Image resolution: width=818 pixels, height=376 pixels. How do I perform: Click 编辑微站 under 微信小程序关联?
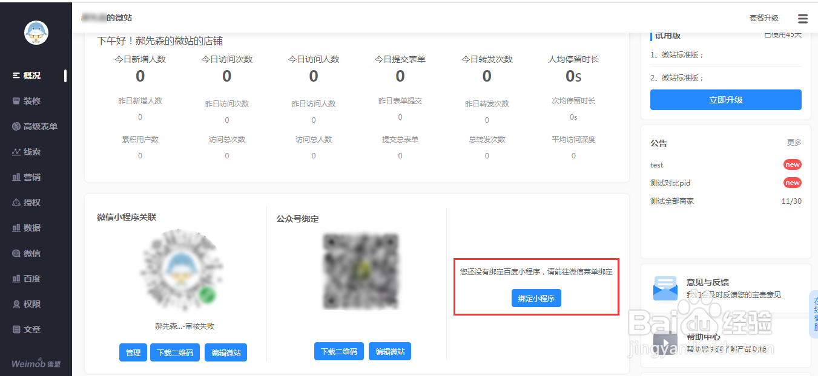226,352
